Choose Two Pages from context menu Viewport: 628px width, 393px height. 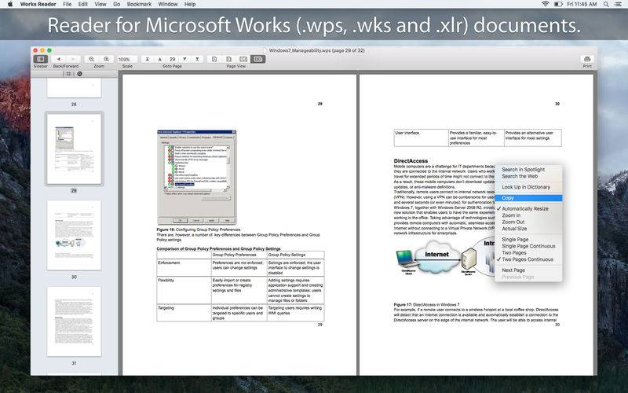pyautogui.click(x=528, y=252)
